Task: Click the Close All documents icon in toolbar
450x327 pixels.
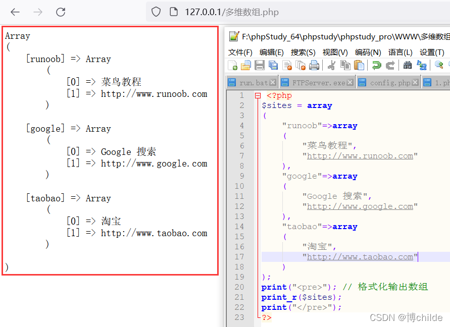Action: [x=301, y=65]
